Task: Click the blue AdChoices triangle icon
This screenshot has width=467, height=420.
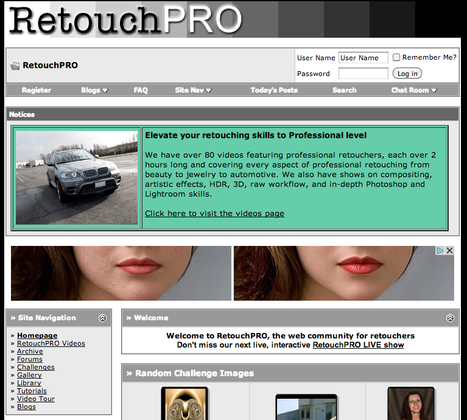Action: [440, 251]
